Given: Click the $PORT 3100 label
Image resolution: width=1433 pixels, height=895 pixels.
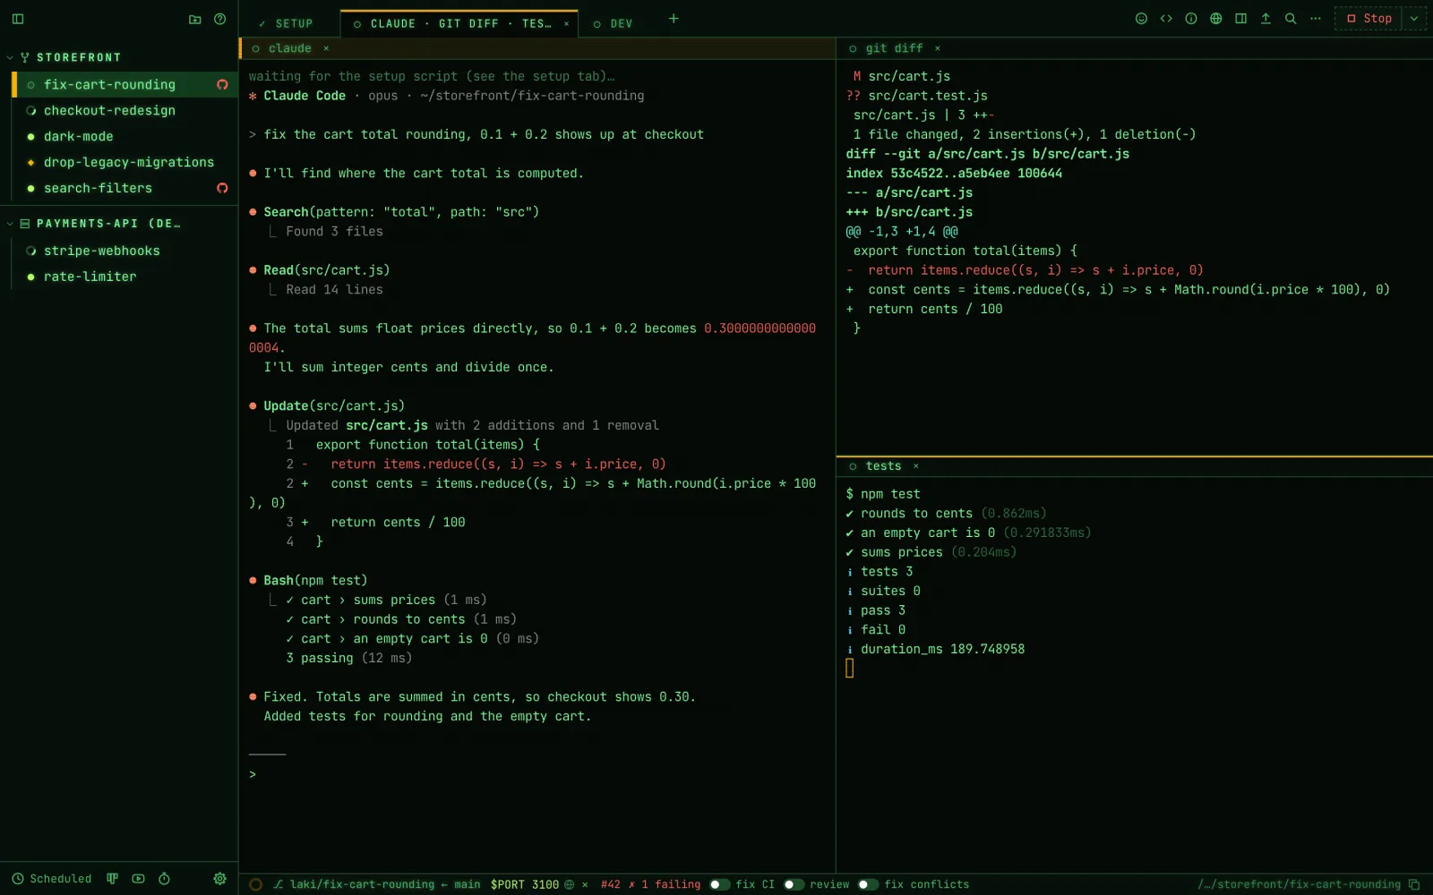Looking at the screenshot, I should [x=525, y=884].
